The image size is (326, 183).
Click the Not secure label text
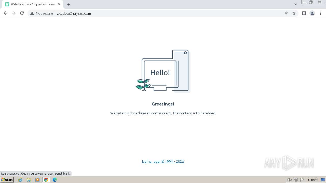(x=44, y=13)
